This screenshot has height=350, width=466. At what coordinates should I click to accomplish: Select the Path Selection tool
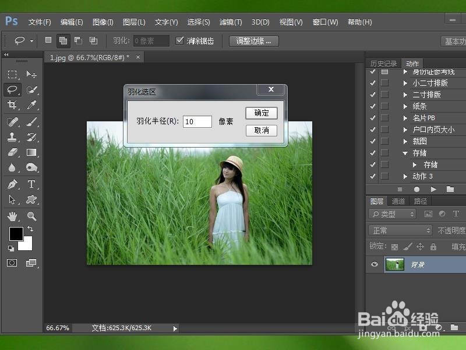point(12,199)
